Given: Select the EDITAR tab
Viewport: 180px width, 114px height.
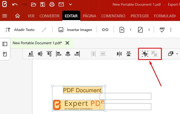Looking at the screenshot, I should 71,16.
